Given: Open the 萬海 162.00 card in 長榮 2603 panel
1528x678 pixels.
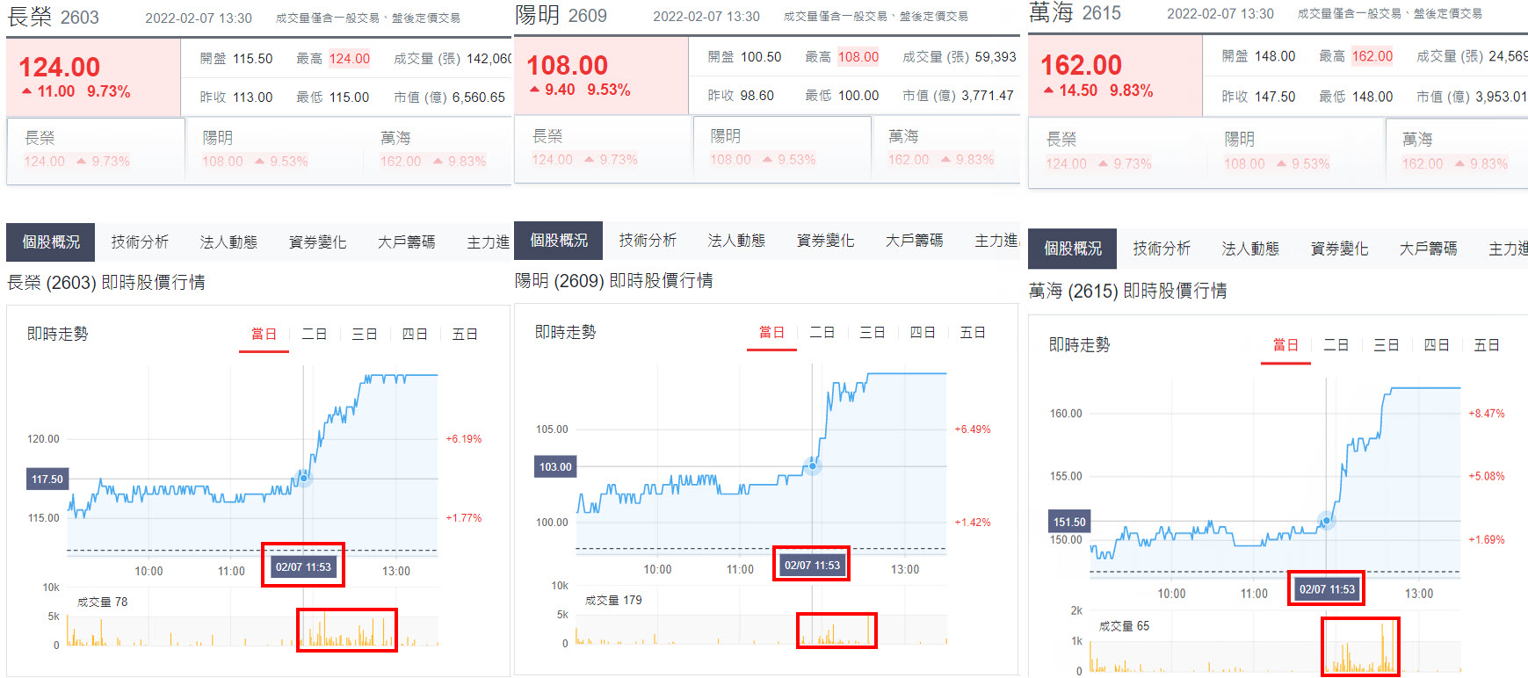Looking at the screenshot, I should coord(438,149).
